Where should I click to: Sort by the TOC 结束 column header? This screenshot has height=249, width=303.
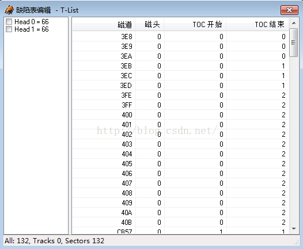pyautogui.click(x=257, y=24)
